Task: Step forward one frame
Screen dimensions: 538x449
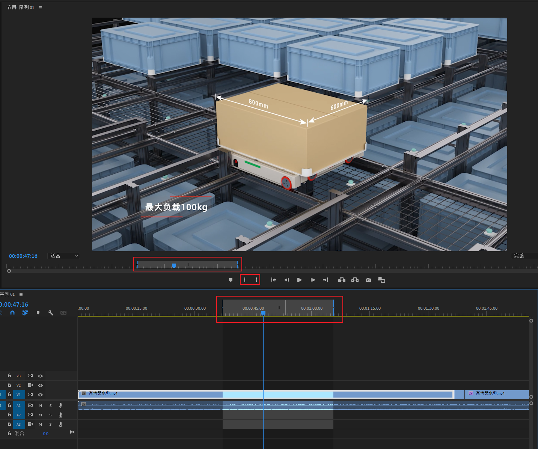Action: [313, 280]
